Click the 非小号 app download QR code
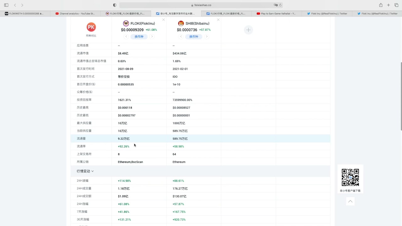 pyautogui.click(x=350, y=177)
